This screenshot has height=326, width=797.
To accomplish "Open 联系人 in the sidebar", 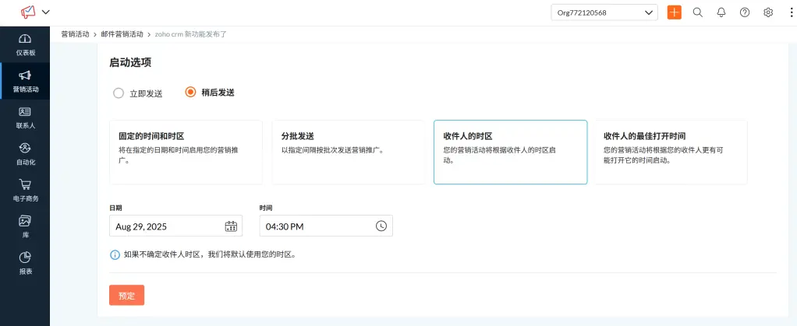I will [25, 117].
